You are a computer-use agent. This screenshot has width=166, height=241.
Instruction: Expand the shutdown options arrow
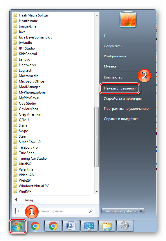pyautogui.click(x=142, y=211)
